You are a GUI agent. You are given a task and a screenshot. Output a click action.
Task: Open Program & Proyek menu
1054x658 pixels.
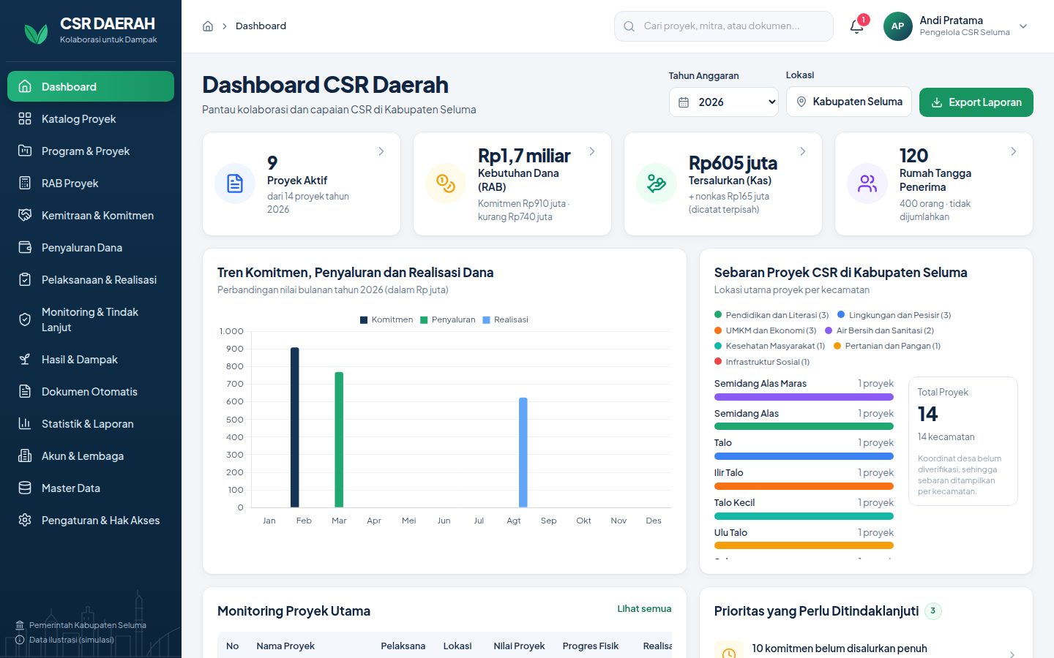point(91,151)
